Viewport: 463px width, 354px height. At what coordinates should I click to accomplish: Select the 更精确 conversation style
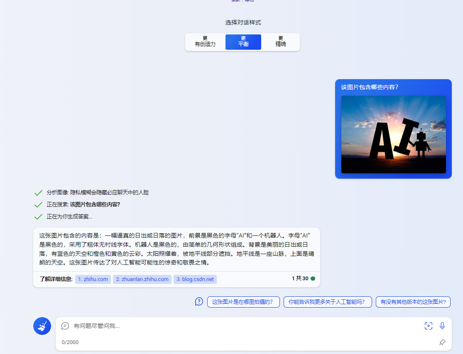281,42
